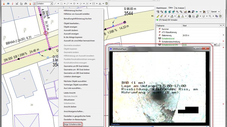Expand the Spezial dropdown menu
227x127 pixels.
[215, 12]
